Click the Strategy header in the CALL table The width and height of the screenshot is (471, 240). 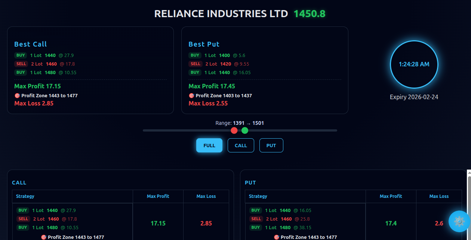coord(25,196)
